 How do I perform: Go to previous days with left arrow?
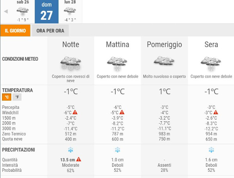click(6, 11)
